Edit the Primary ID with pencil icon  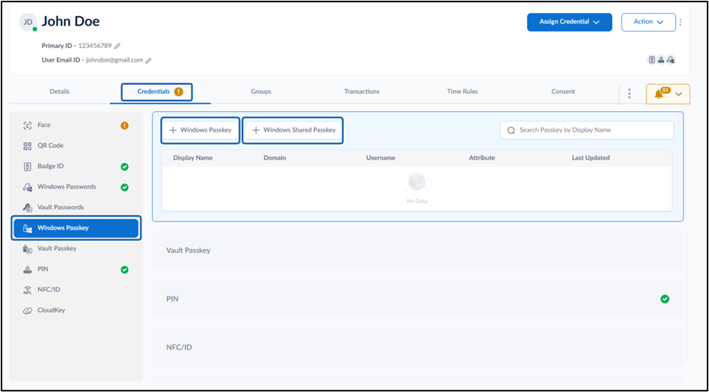click(x=117, y=46)
